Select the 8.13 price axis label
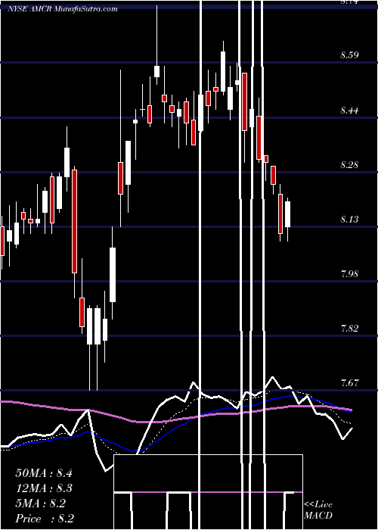The width and height of the screenshot is (378, 530). [349, 220]
